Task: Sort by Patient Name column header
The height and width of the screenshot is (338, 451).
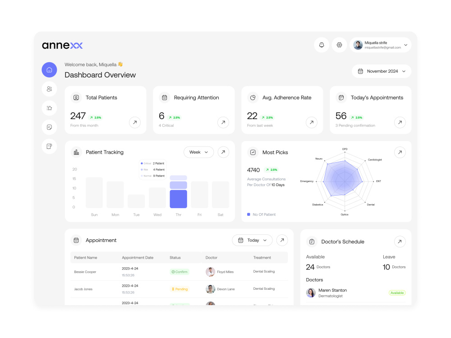Action: (x=85, y=257)
